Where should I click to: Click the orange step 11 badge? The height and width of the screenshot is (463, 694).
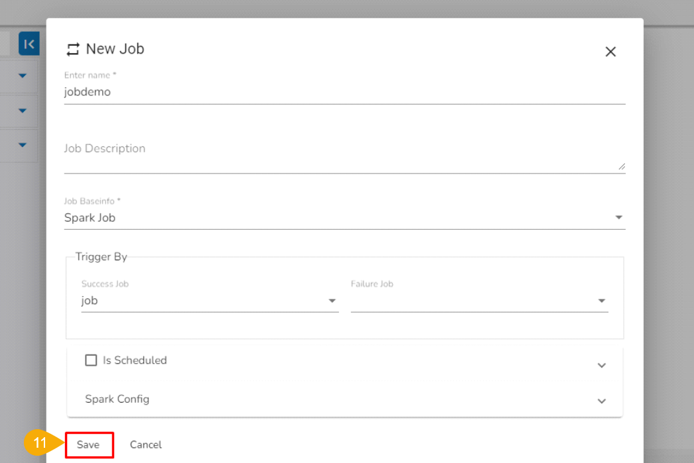[40, 443]
